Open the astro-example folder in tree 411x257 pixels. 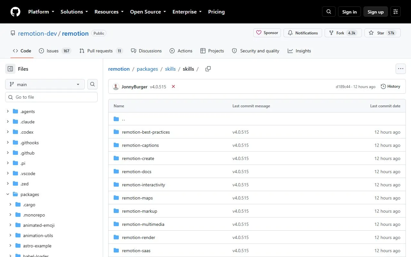(37, 246)
